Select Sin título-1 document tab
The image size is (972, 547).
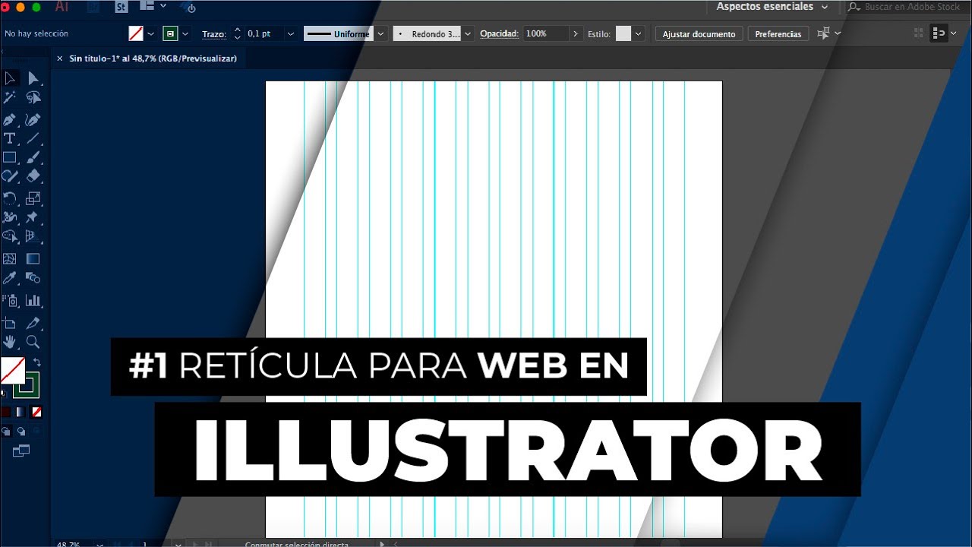[x=153, y=58]
